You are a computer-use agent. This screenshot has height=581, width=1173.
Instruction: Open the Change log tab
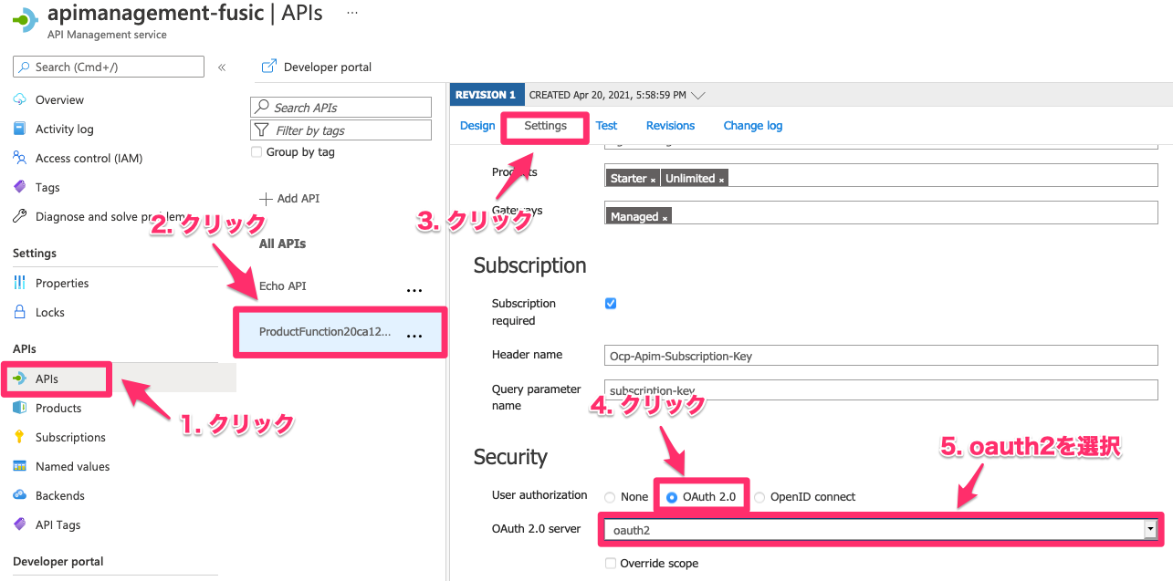click(752, 126)
